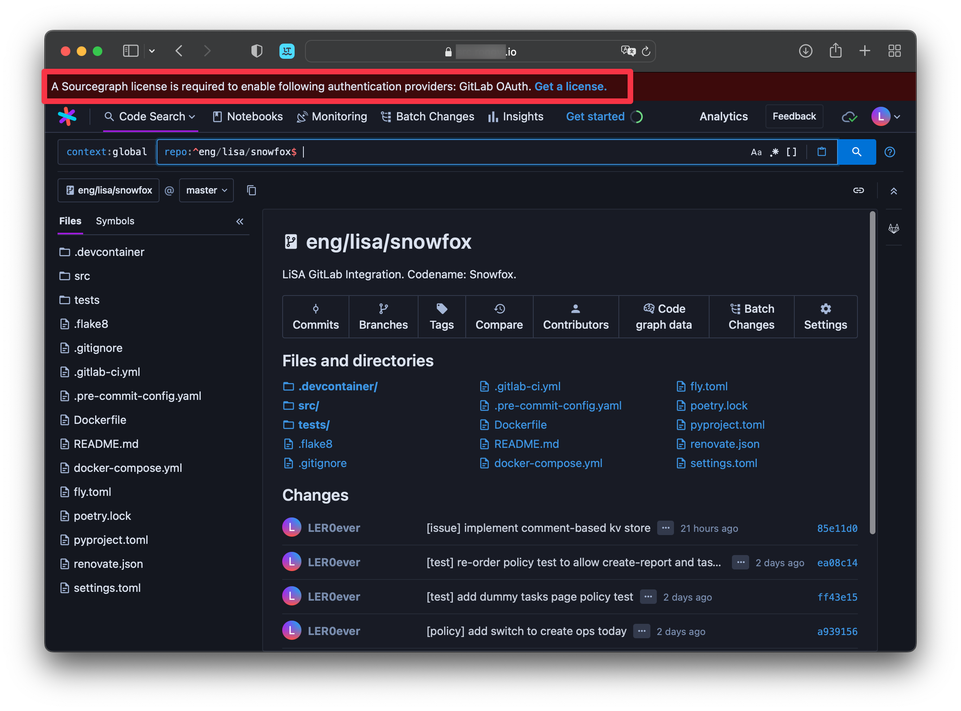
Task: Reload page with Safari refresh icon
Action: coord(646,52)
